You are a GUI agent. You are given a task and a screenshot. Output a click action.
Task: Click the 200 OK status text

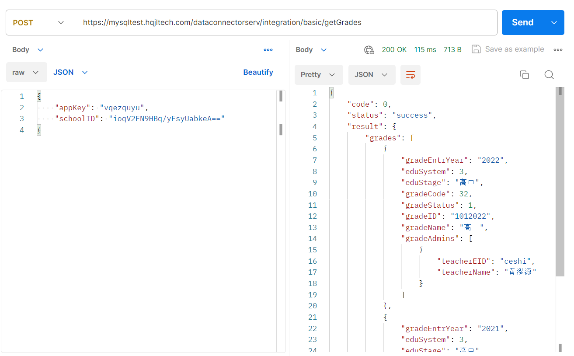pos(394,50)
